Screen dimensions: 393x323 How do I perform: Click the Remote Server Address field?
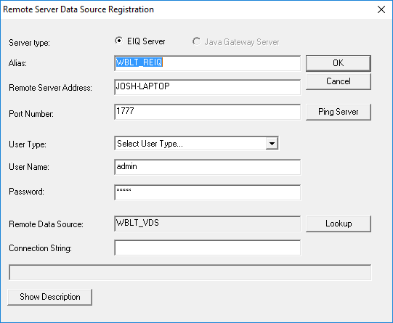coord(207,87)
